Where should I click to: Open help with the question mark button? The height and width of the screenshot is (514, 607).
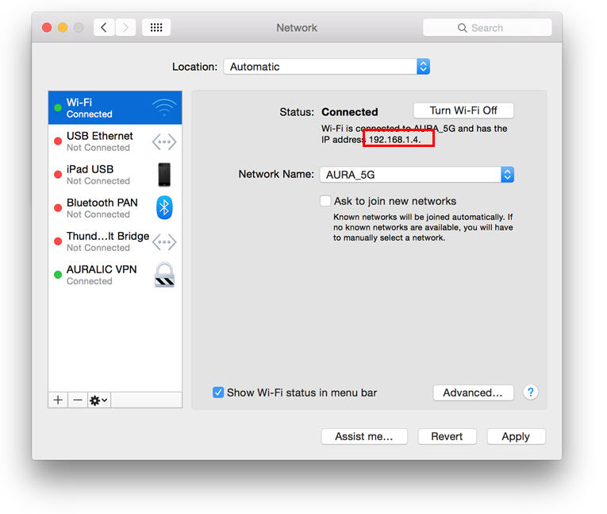(x=531, y=392)
